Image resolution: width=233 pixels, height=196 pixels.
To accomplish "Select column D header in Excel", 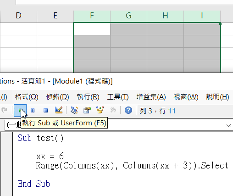I will pos(19,16).
